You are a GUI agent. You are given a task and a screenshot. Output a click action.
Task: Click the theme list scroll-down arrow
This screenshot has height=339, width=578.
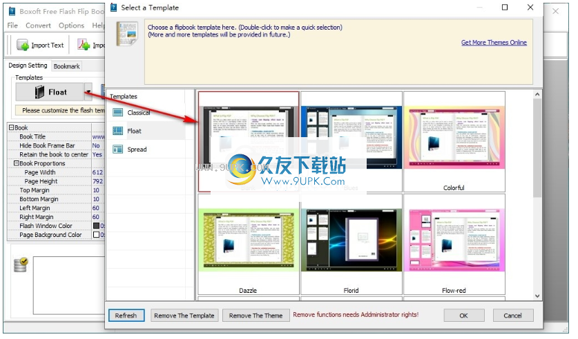point(537,296)
